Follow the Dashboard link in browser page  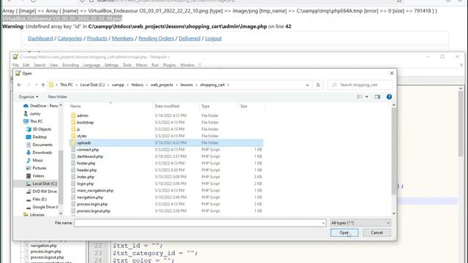click(40, 39)
